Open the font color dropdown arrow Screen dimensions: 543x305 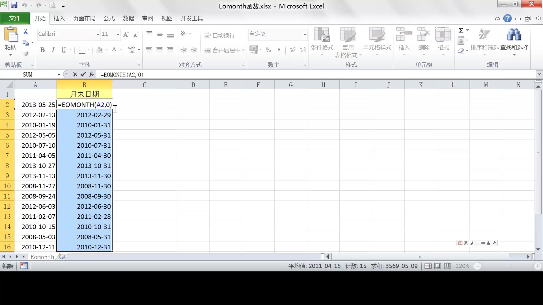[x=121, y=50]
